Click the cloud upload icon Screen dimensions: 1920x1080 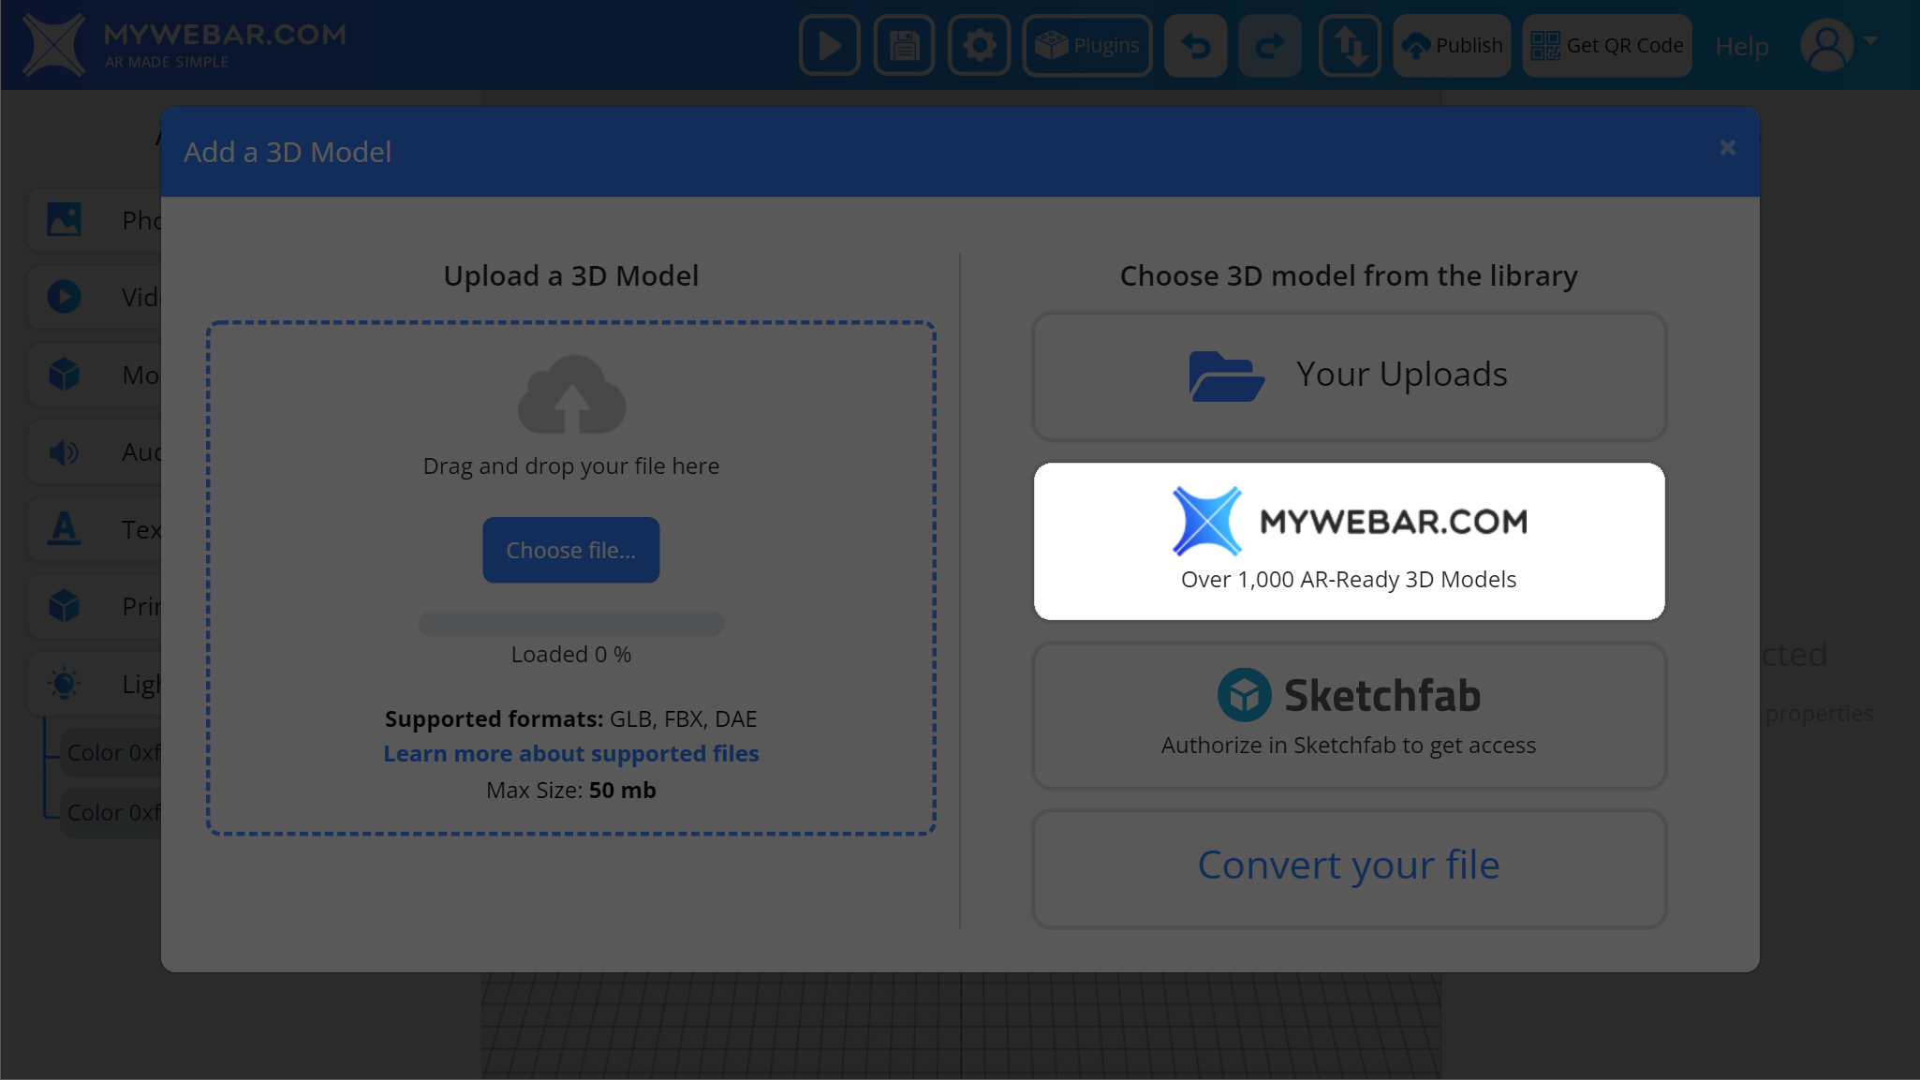coord(571,394)
